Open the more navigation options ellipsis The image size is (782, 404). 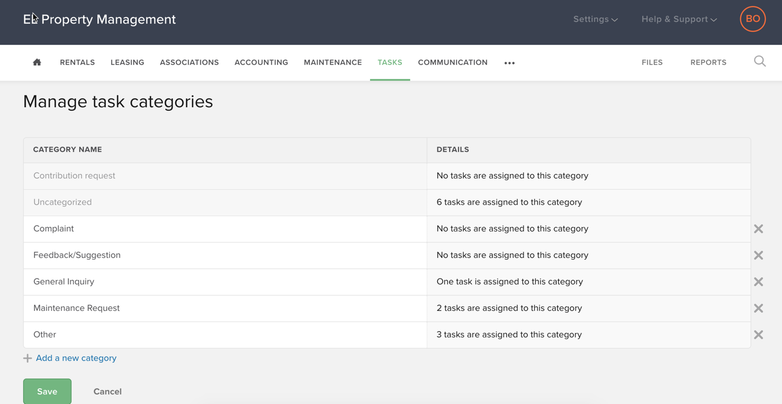(509, 62)
